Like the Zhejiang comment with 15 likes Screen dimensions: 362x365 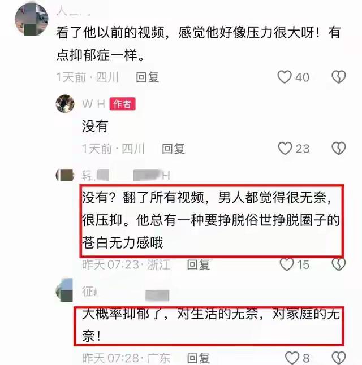coord(287,264)
